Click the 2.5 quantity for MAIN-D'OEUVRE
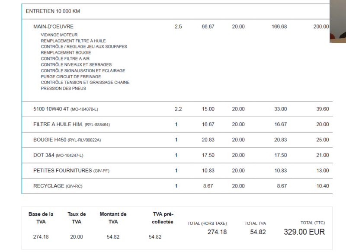 pyautogui.click(x=178, y=27)
